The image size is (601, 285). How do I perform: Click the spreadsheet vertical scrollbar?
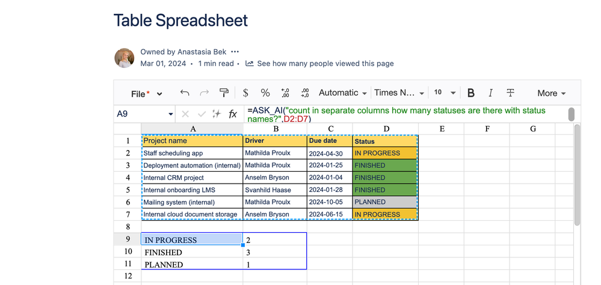[577, 174]
